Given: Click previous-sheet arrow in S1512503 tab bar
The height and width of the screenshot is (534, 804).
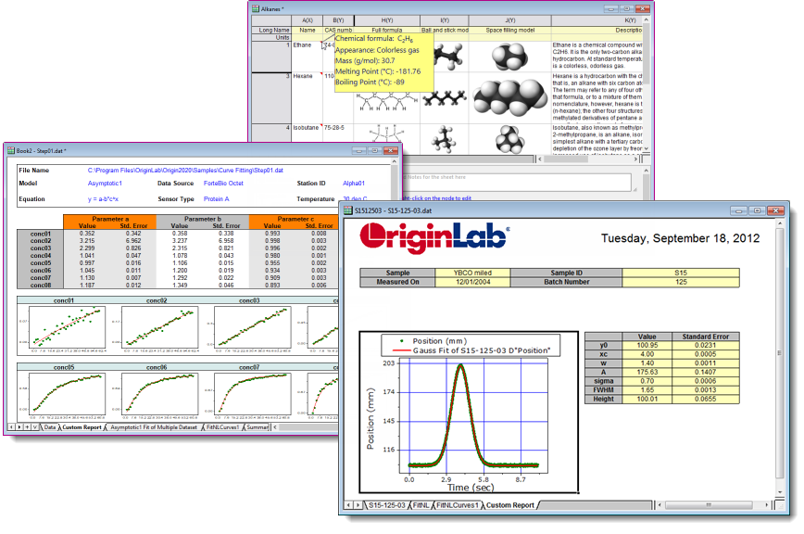Looking at the screenshot, I should [348, 505].
